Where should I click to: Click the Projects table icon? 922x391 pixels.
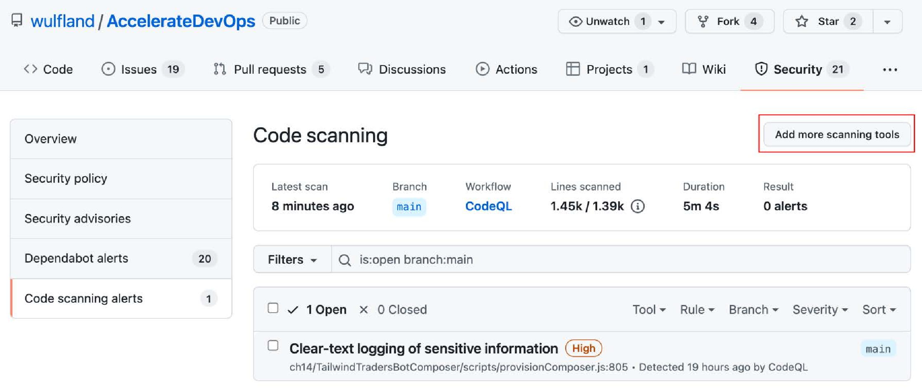click(x=573, y=69)
